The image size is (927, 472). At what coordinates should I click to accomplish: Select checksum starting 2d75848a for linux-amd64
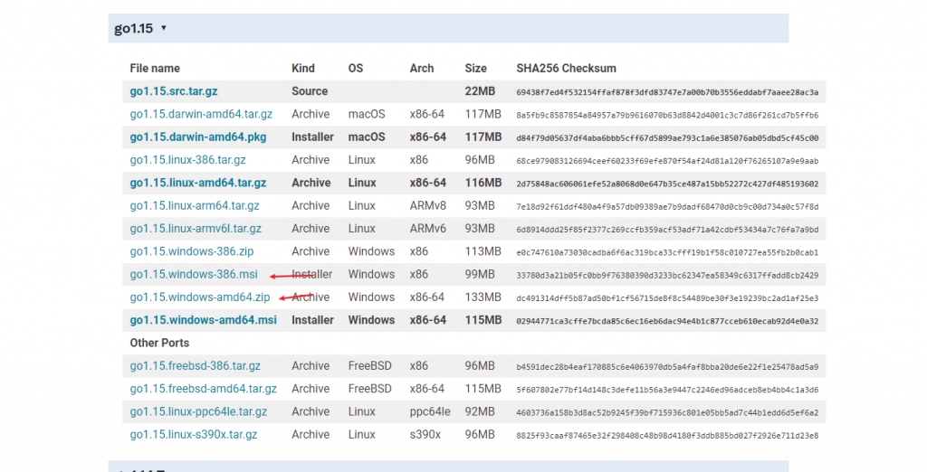(667, 184)
